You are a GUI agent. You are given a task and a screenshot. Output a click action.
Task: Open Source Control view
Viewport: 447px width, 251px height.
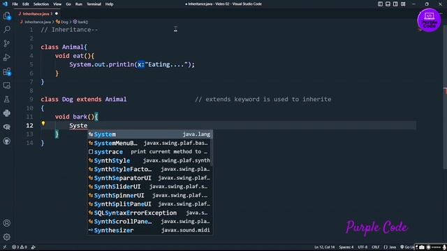click(7, 43)
